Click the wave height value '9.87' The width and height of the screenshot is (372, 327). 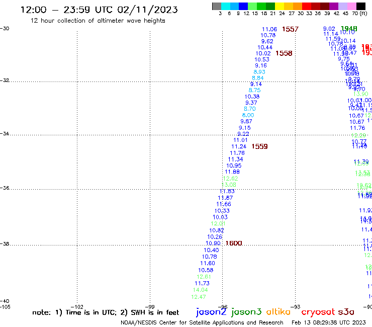pyautogui.click(x=246, y=121)
